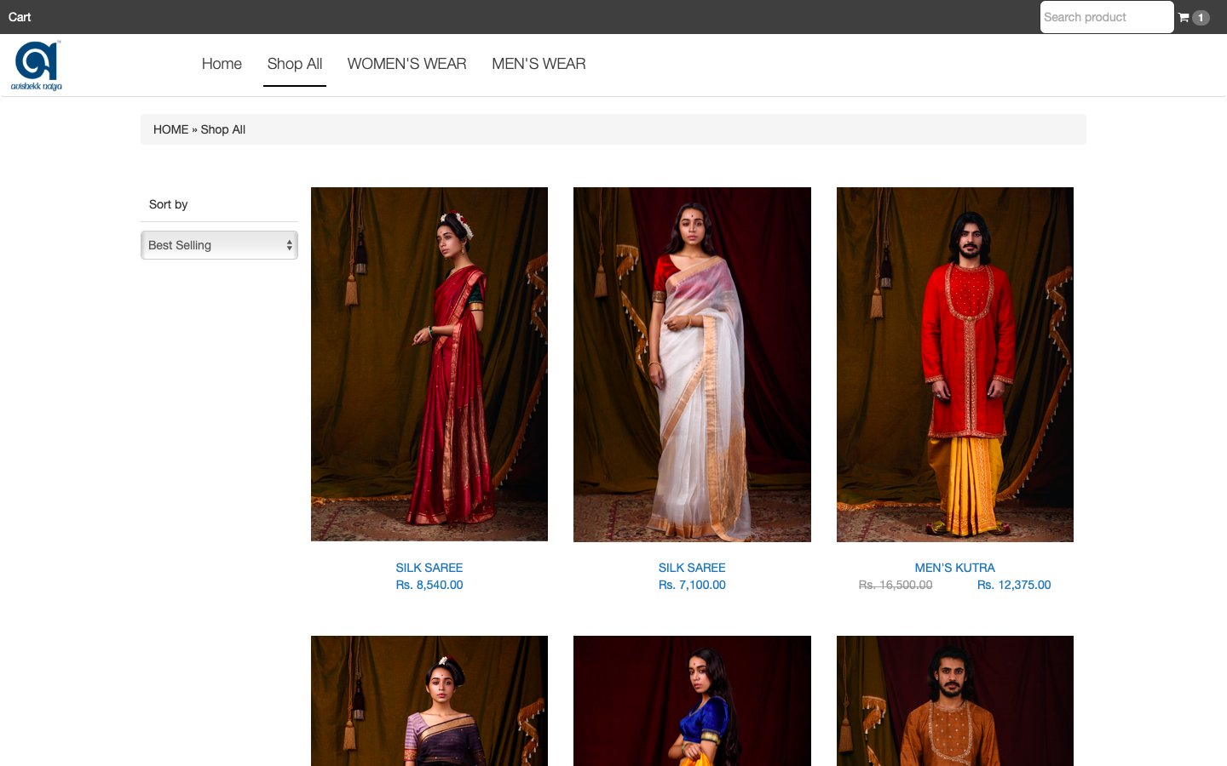Open the Best Selling sort dropdown
The height and width of the screenshot is (766, 1227).
coord(219,245)
